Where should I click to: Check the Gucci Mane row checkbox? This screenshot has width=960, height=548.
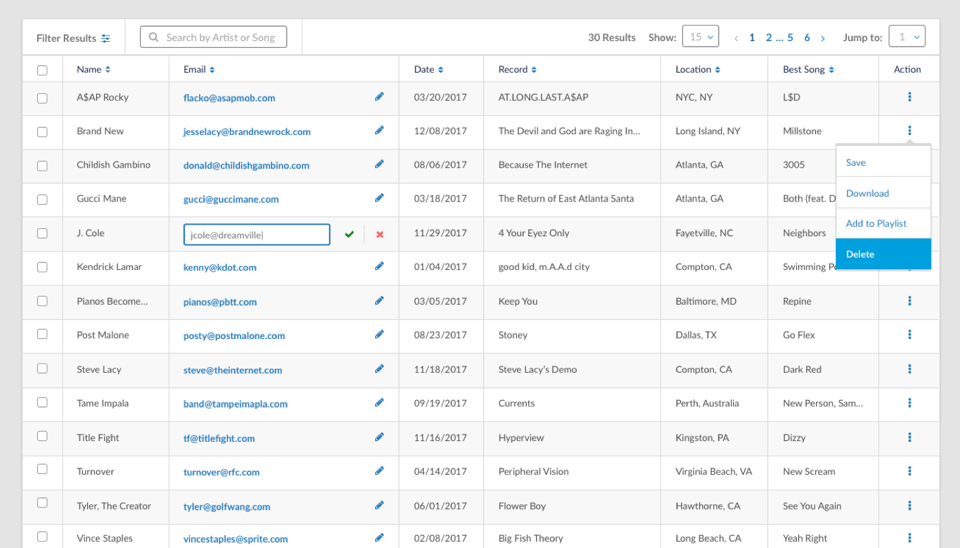point(43,199)
